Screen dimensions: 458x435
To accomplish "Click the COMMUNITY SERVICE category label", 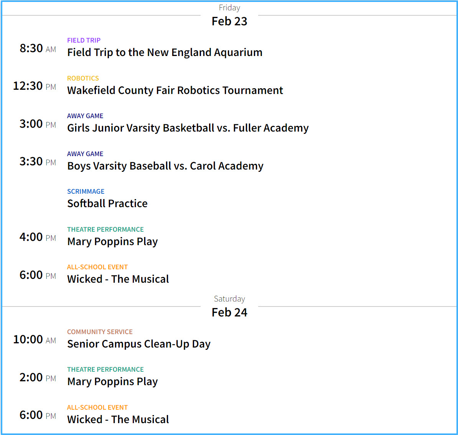I will pos(100,332).
